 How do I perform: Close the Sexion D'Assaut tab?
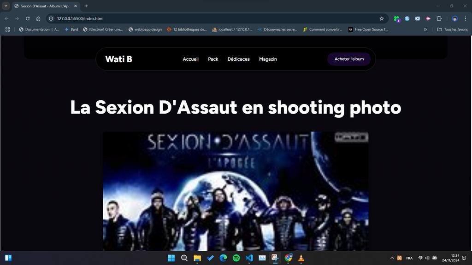[76, 6]
